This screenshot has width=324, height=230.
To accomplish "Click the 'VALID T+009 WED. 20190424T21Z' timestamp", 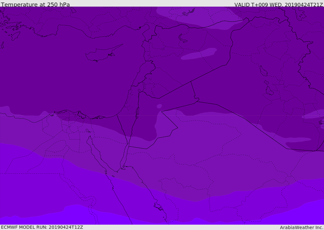I will click(278, 4).
